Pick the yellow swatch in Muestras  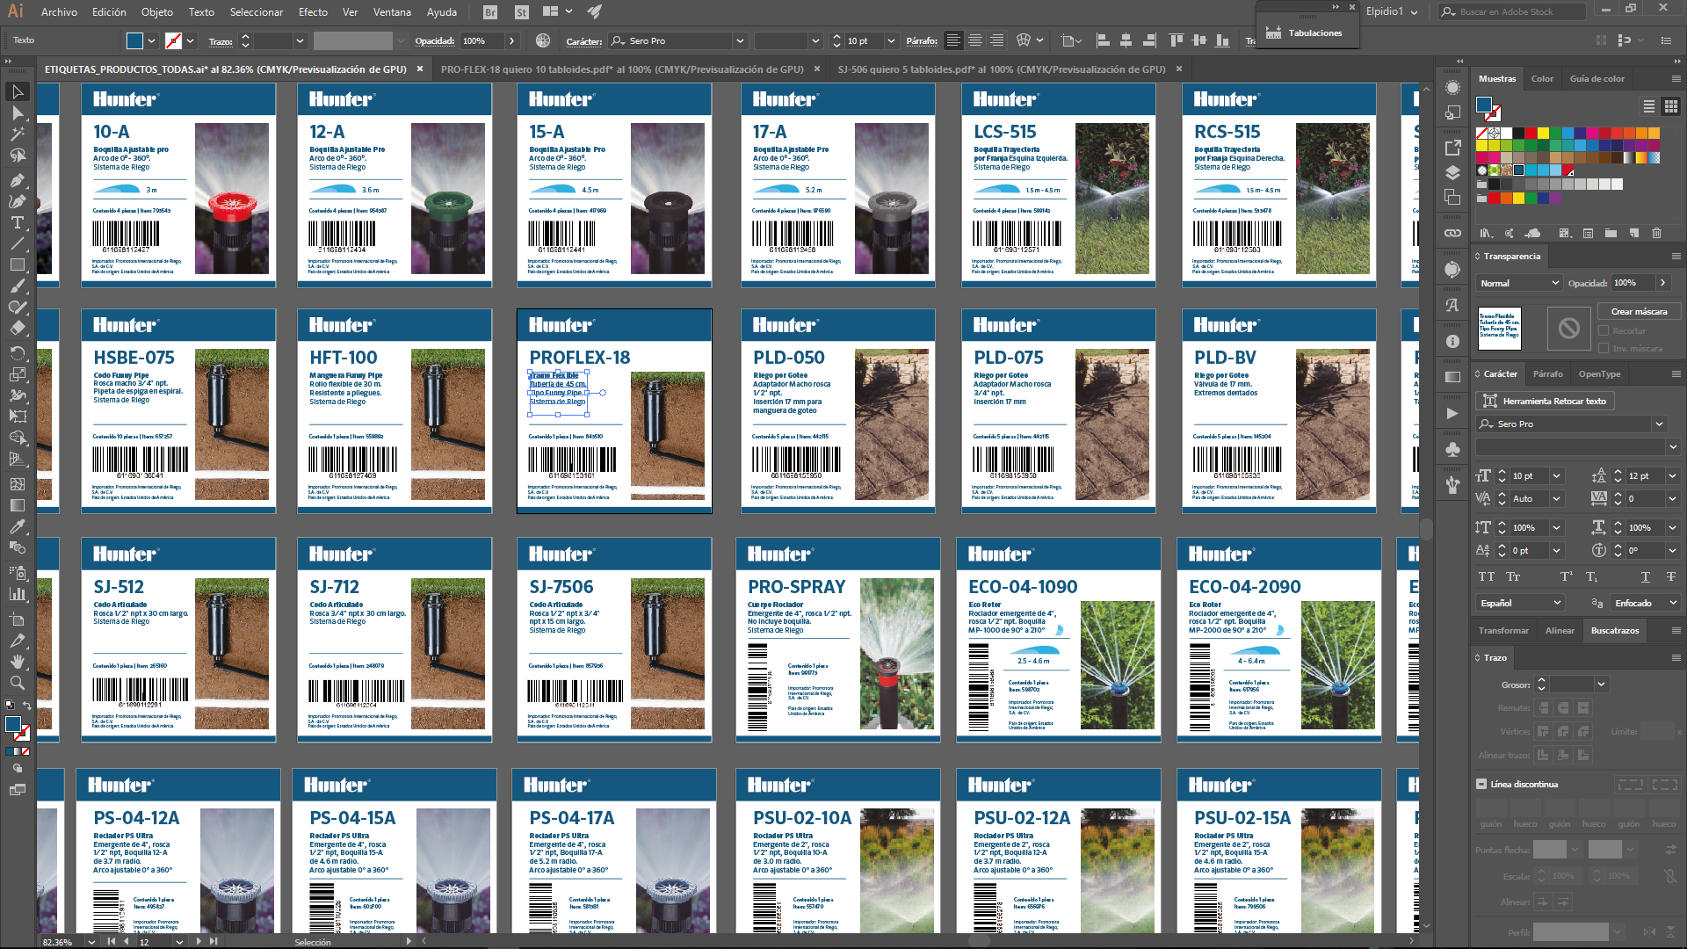[1543, 134]
